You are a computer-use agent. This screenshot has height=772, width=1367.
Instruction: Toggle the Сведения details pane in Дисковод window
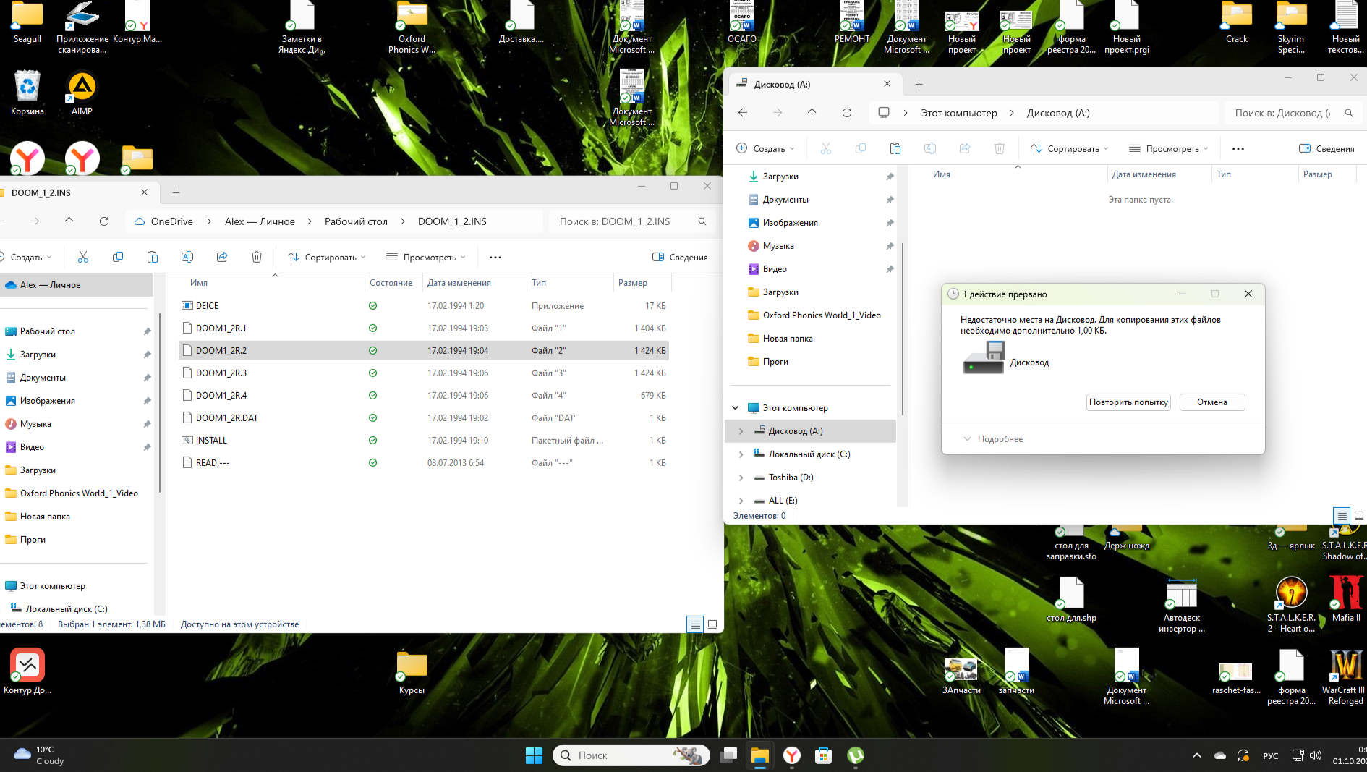(x=1326, y=148)
